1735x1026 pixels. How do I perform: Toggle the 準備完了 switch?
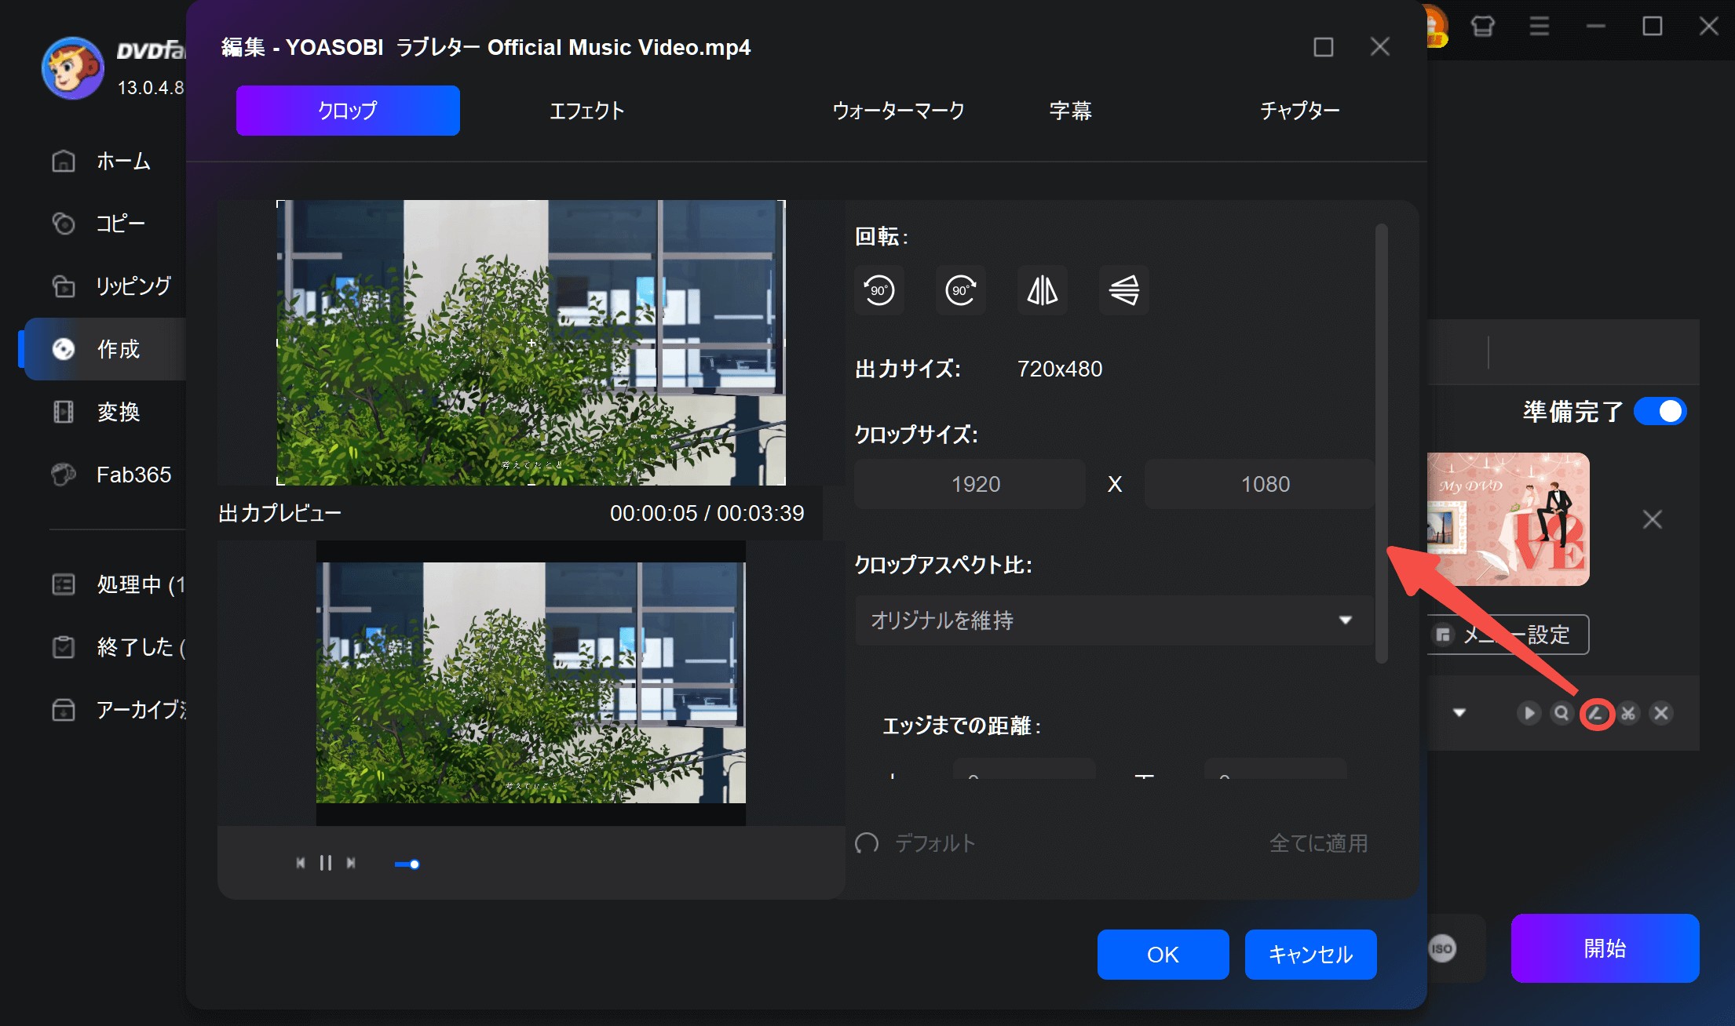[x=1660, y=411]
